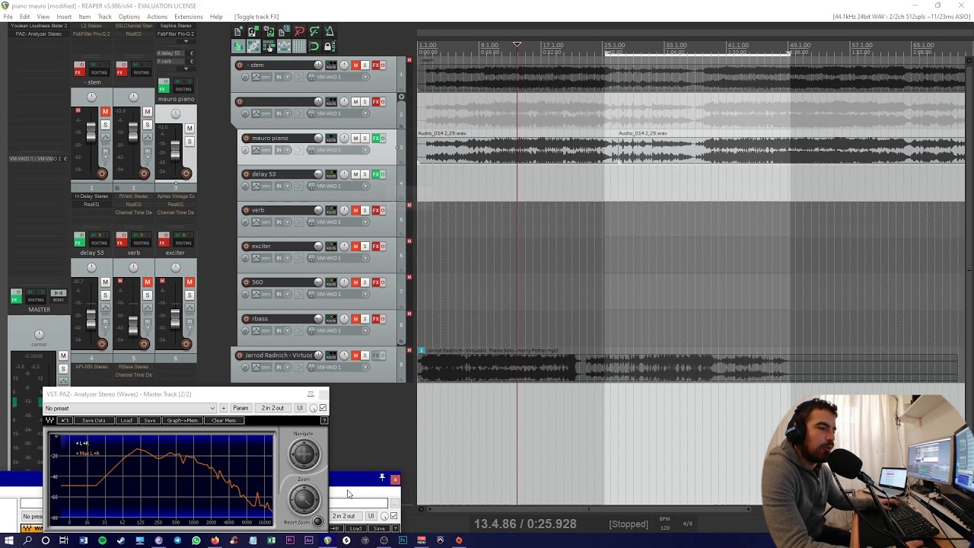This screenshot has height=548, width=974.
Task: Open Spotify from Windows taskbar
Action: pyautogui.click(x=102, y=540)
